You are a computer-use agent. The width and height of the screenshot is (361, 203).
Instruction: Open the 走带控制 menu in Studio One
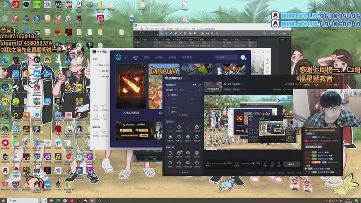click(170, 29)
